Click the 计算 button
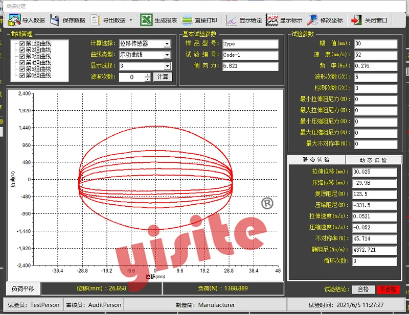Viewport: 409px width, 315px height. (163, 77)
